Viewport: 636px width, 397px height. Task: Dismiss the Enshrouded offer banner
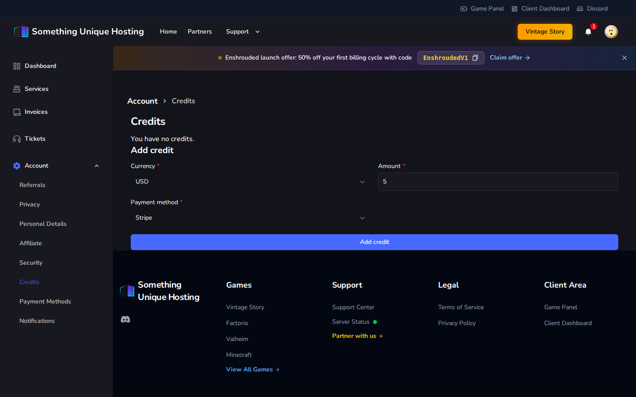625,58
